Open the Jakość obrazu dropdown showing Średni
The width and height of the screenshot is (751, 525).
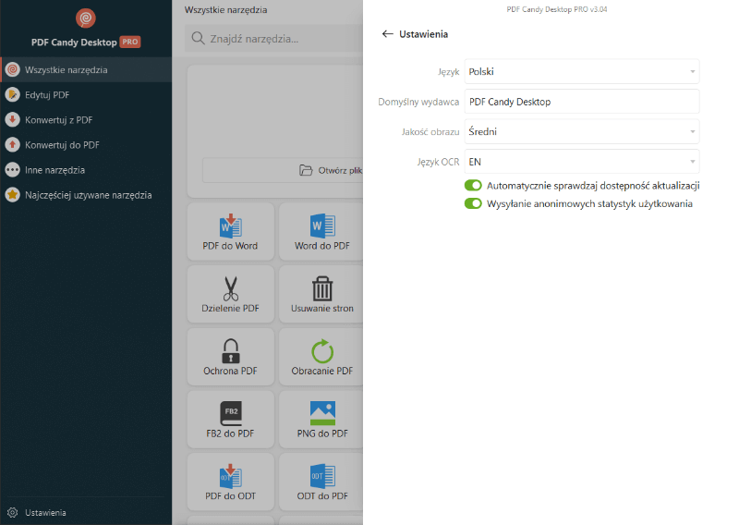[582, 131]
